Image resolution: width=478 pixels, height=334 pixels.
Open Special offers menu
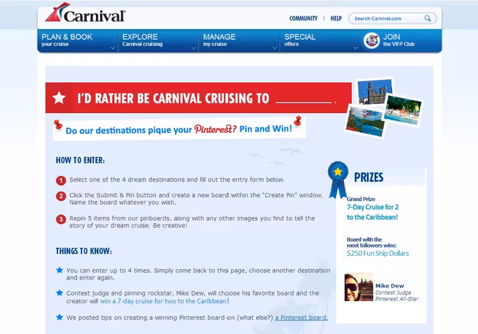pos(320,40)
